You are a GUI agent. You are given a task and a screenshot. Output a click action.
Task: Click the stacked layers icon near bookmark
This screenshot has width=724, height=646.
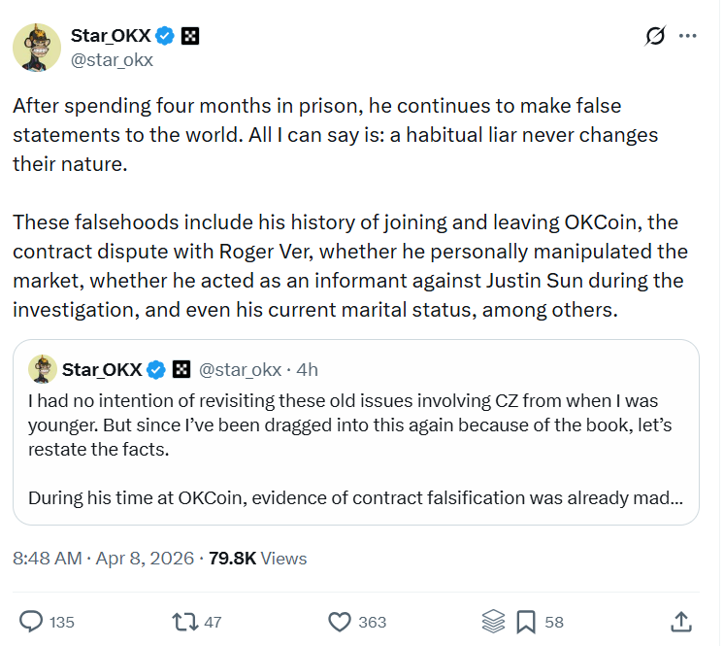pyautogui.click(x=493, y=621)
